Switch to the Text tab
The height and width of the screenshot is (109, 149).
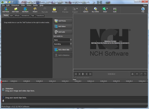(33, 16)
